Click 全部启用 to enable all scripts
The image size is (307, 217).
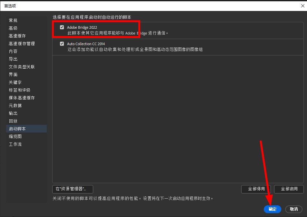coord(289,189)
